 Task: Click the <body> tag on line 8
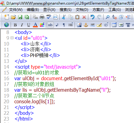pos(23,32)
